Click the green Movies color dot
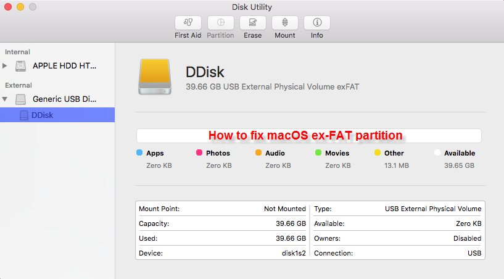 [318, 152]
